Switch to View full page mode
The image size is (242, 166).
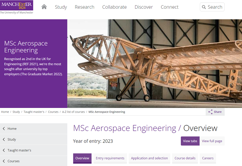coord(212,141)
